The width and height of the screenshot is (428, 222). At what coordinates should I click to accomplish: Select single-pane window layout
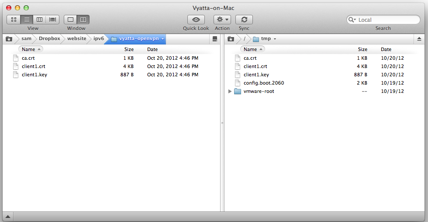click(70, 20)
